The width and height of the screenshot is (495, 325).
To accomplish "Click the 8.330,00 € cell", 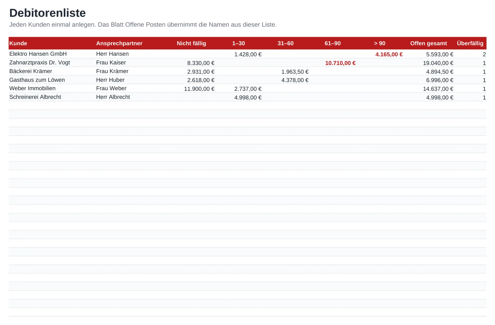I will point(201,63).
